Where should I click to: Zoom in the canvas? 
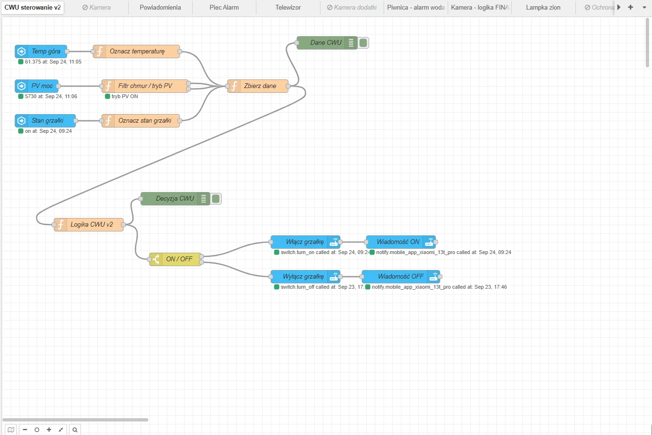(49, 430)
